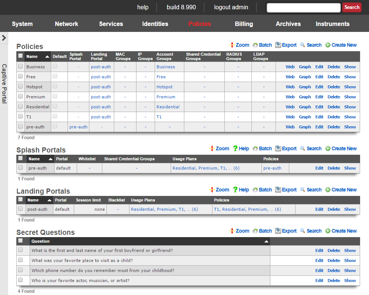This screenshot has width=369, height=295.
Task: Select the post-auth landing portal row checkbox
Action: click(20, 209)
